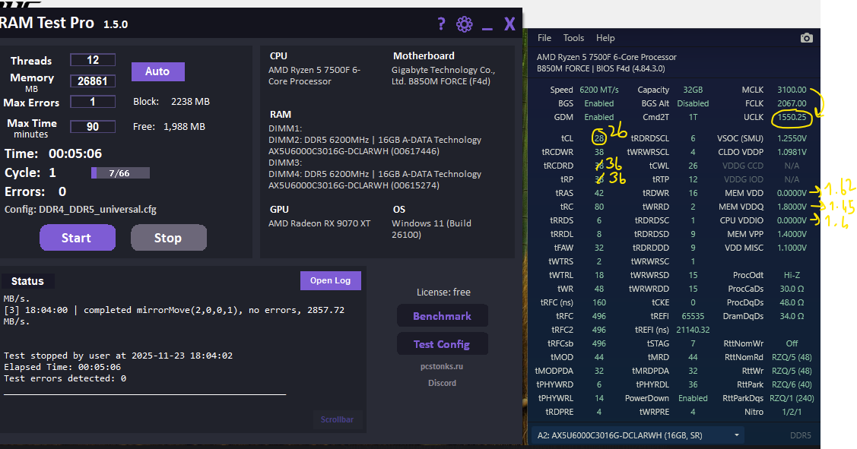This screenshot has width=857, height=449.
Task: Click the Config: DDR4_DDR5_universal.cfg text
Action: coord(81,209)
